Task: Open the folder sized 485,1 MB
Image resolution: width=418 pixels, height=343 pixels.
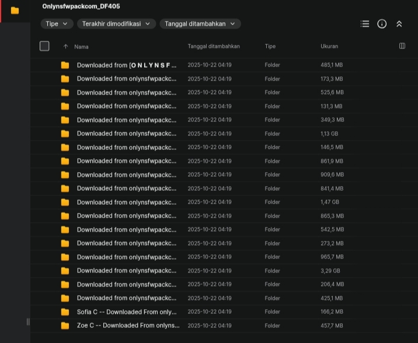Action: (127, 65)
